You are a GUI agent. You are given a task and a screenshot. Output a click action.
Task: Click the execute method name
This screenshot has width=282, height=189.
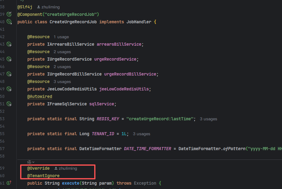coord(70,183)
